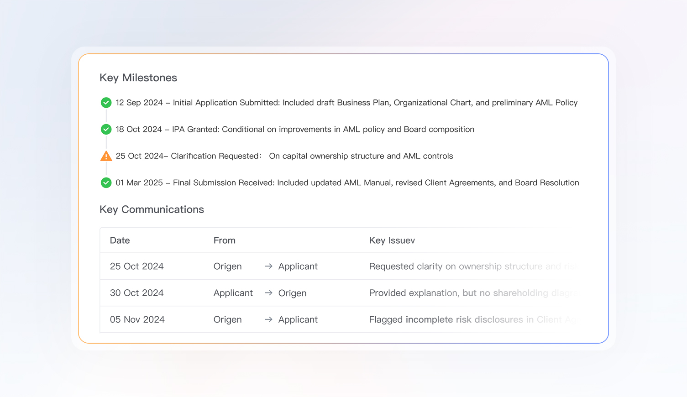Click the Key Issuev column header
The image size is (687, 397).
[392, 240]
